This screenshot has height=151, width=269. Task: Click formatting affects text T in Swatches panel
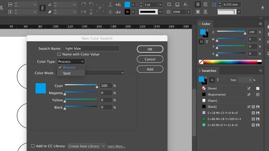[218, 80]
